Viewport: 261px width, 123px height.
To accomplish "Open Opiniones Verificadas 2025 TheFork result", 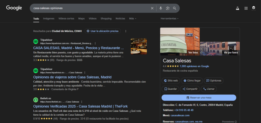I will click(80, 106).
